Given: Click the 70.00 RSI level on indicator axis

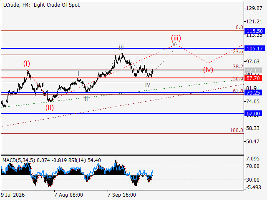Looking at the screenshot, I should point(253,166).
